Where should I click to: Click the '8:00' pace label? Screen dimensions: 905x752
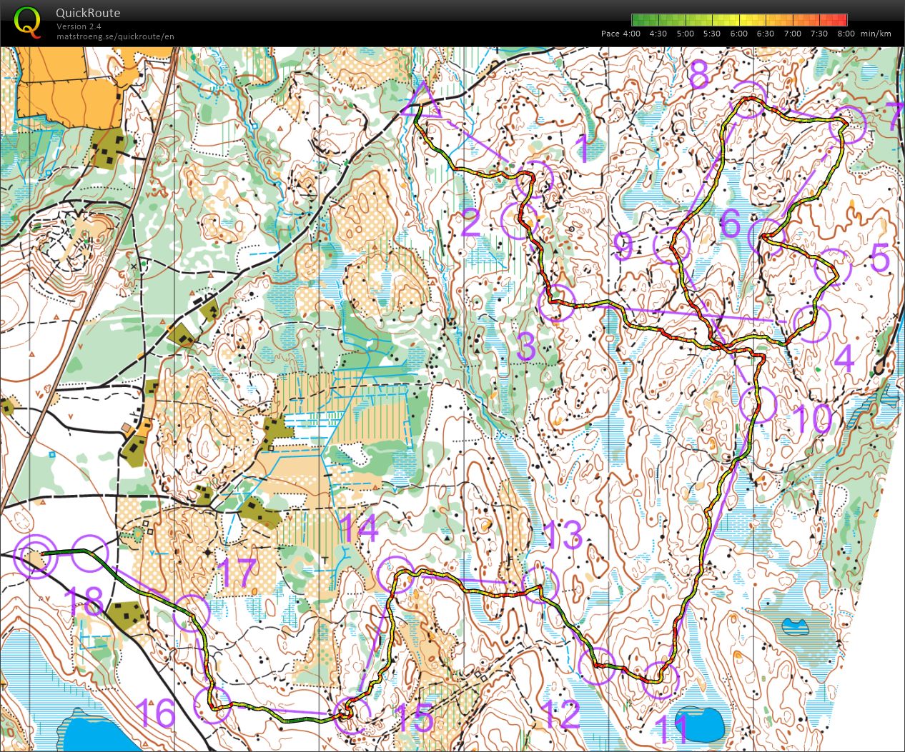846,34
